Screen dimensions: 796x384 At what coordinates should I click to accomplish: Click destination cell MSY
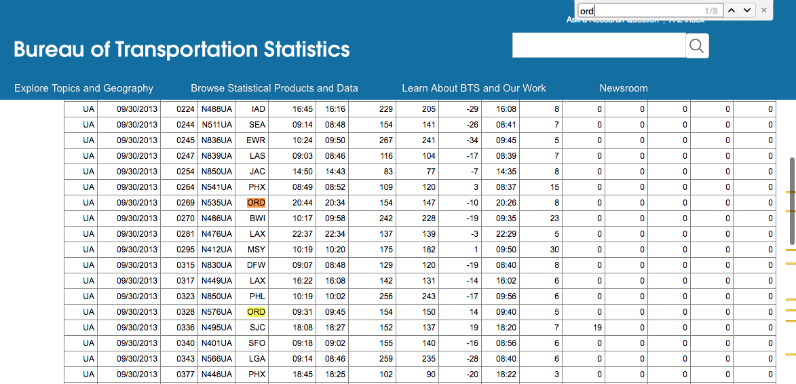point(257,250)
